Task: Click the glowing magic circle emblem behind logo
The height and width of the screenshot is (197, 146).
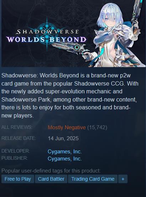Action: tap(47, 34)
